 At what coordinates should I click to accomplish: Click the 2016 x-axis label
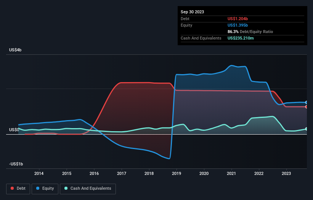coord(94,173)
